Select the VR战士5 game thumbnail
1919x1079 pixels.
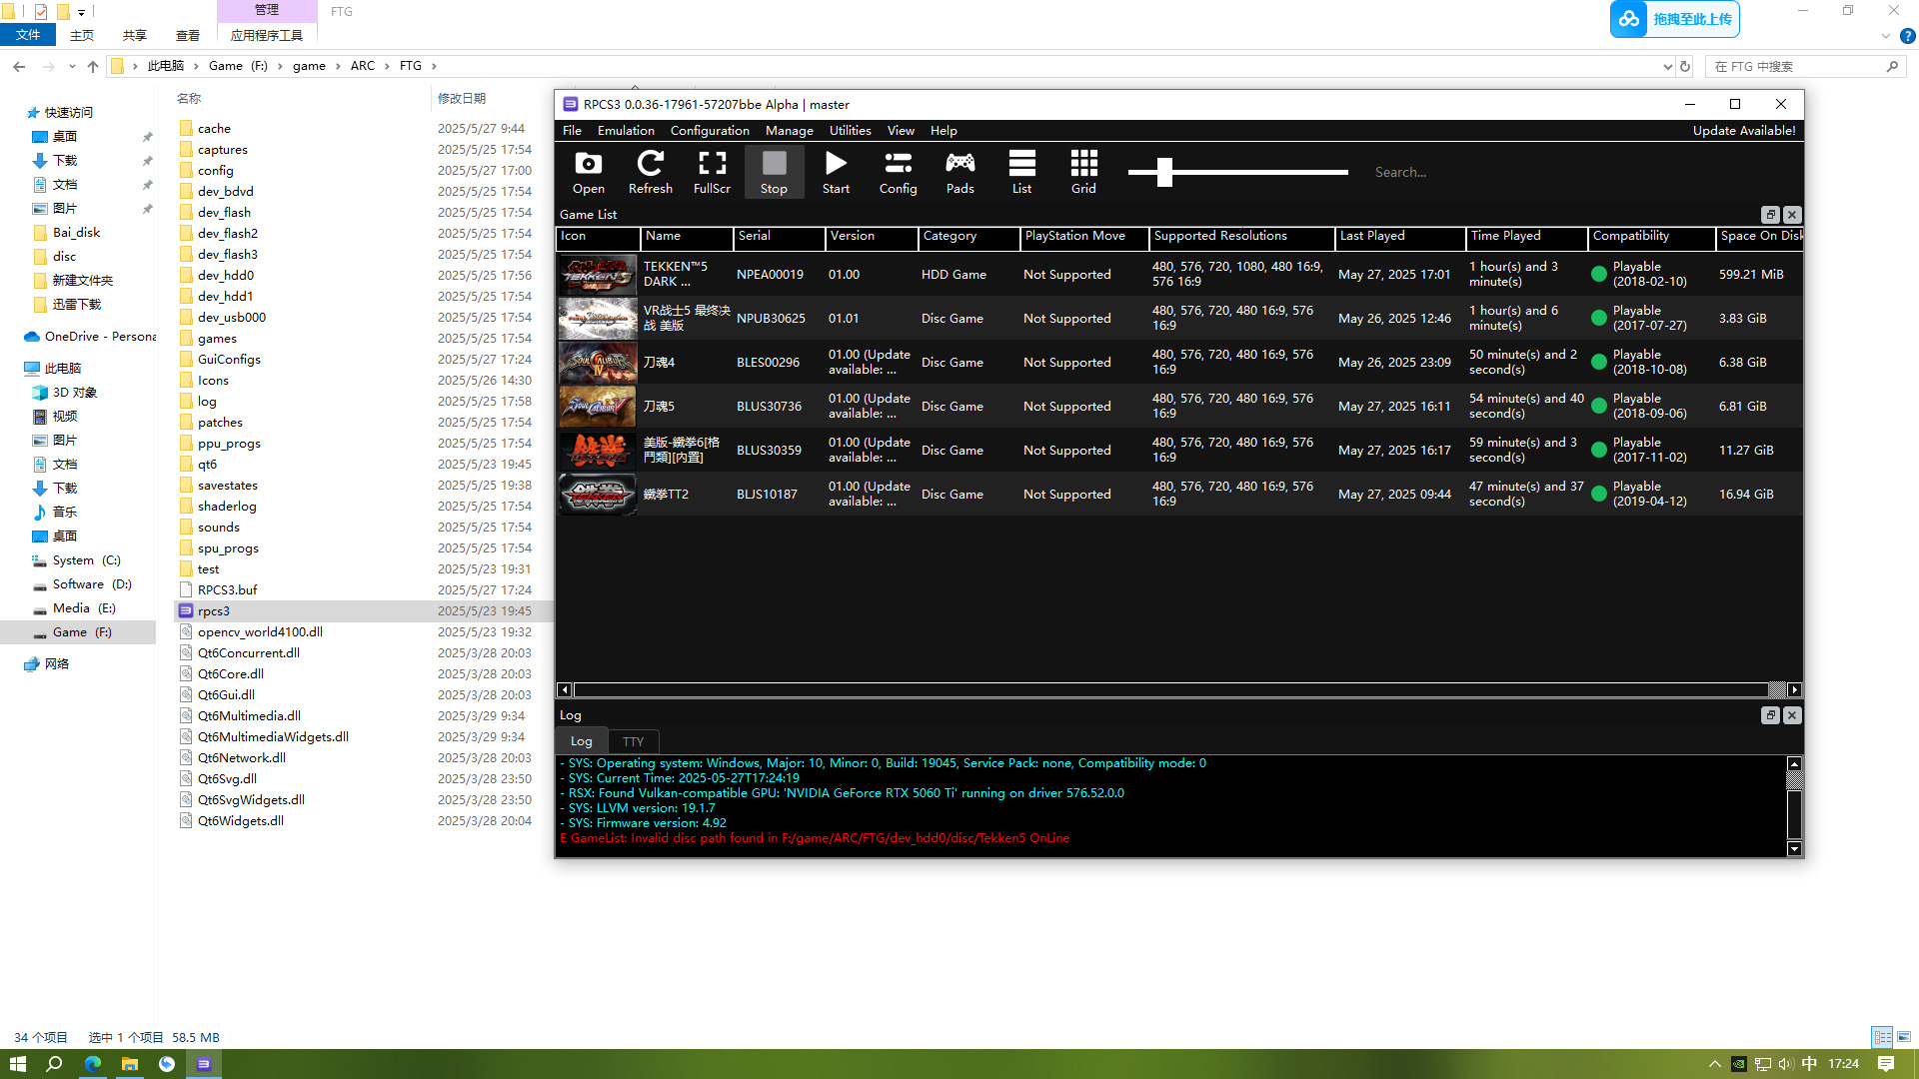598,318
